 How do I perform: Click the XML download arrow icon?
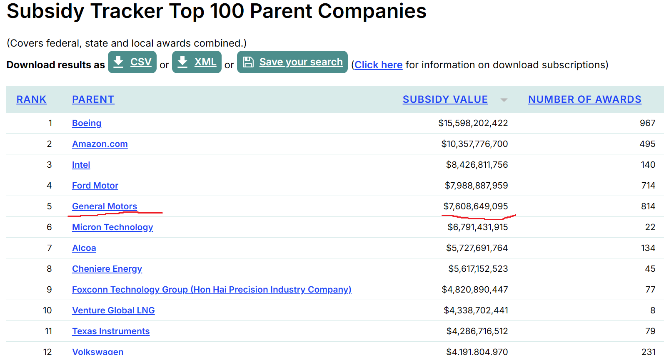182,62
